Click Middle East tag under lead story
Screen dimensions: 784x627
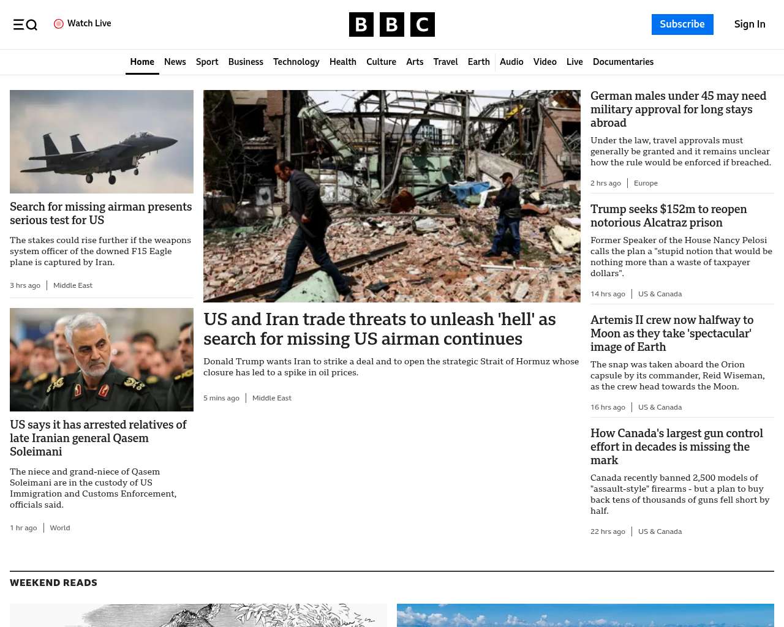pyautogui.click(x=272, y=398)
